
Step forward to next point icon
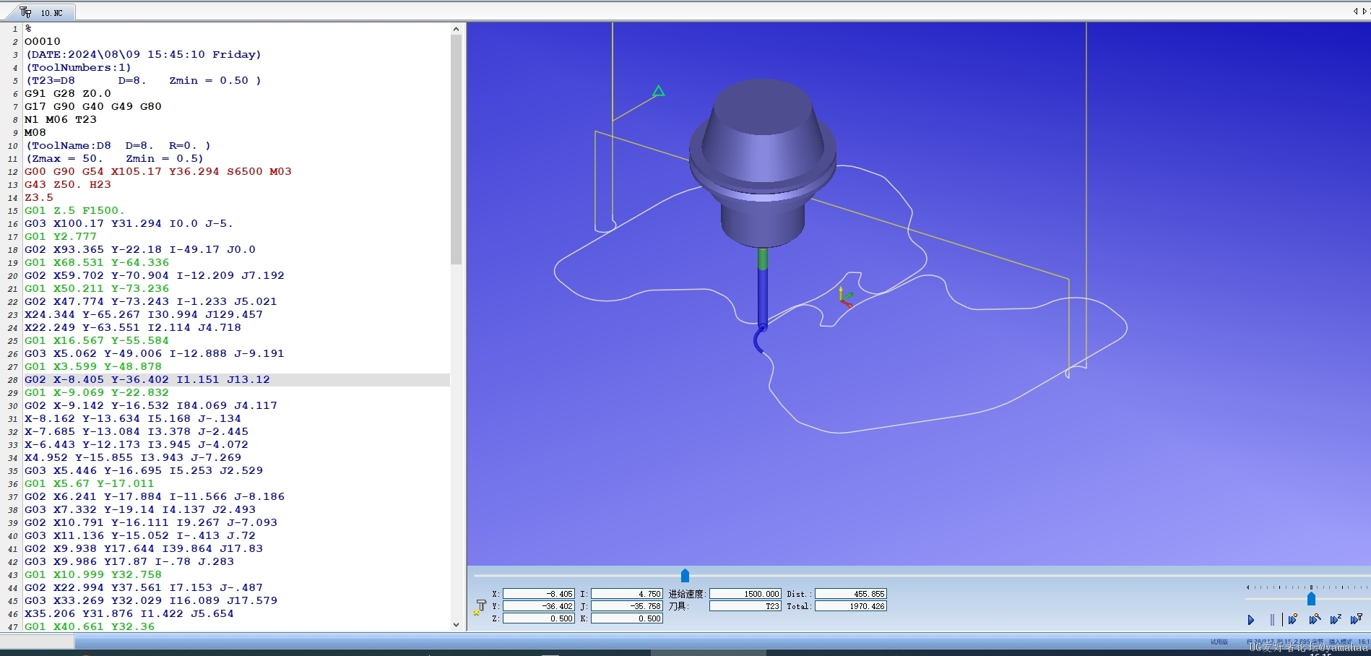point(1293,619)
